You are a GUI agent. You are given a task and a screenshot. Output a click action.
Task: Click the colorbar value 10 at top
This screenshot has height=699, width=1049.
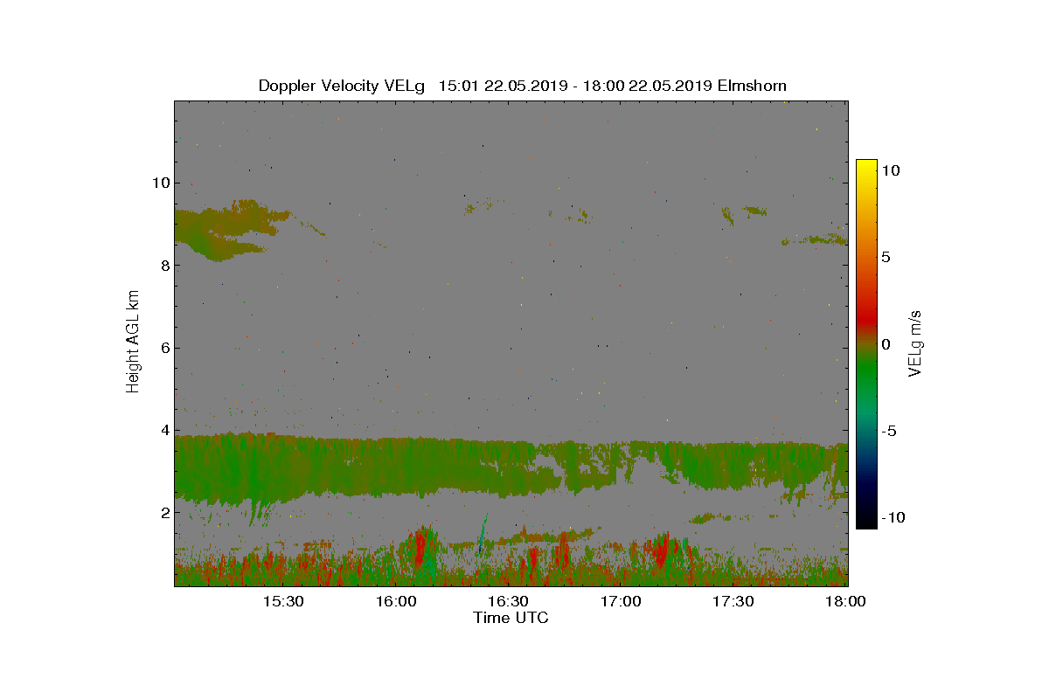click(892, 171)
